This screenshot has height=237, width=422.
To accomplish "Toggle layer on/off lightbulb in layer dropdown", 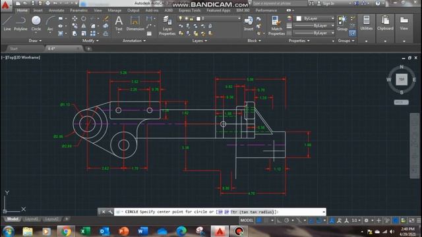I will 180,18.
